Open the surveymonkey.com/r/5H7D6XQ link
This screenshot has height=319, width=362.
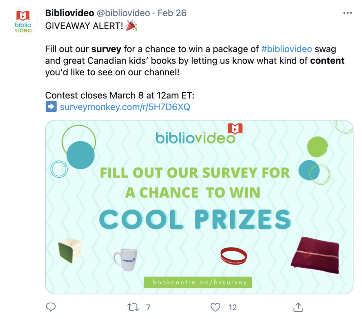click(x=125, y=107)
